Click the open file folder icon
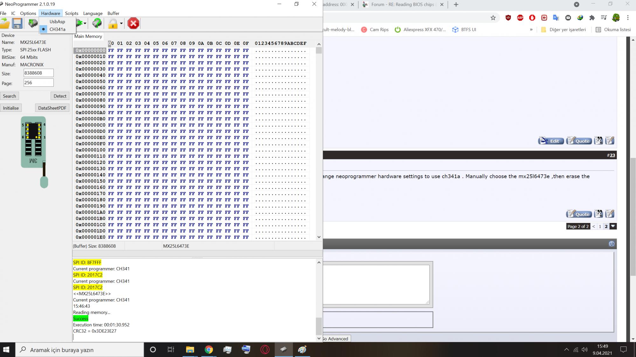Screen dimensions: 636x357 pos(4,24)
